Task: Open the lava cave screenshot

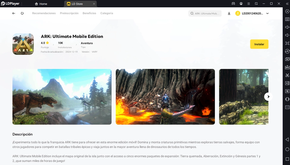Action: 165,97
